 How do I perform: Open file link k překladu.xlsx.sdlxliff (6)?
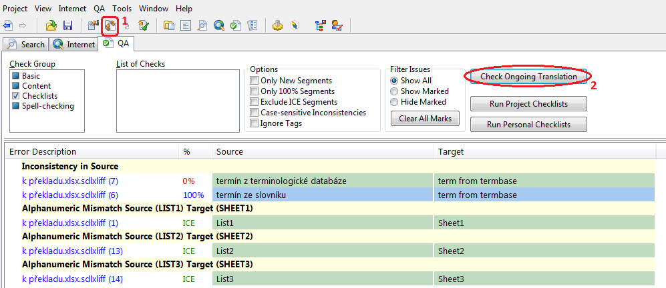pyautogui.click(x=70, y=195)
